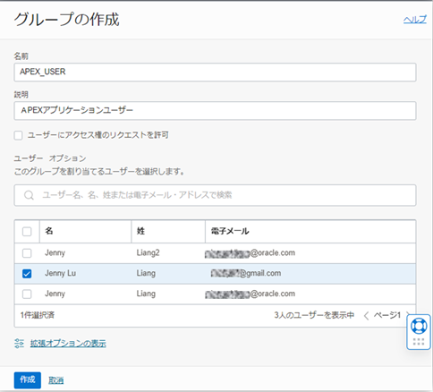
Task: Open the ヘルプ help link
Action: pos(415,20)
